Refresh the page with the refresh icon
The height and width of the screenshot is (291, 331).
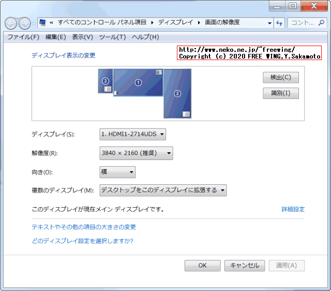pos(279,23)
